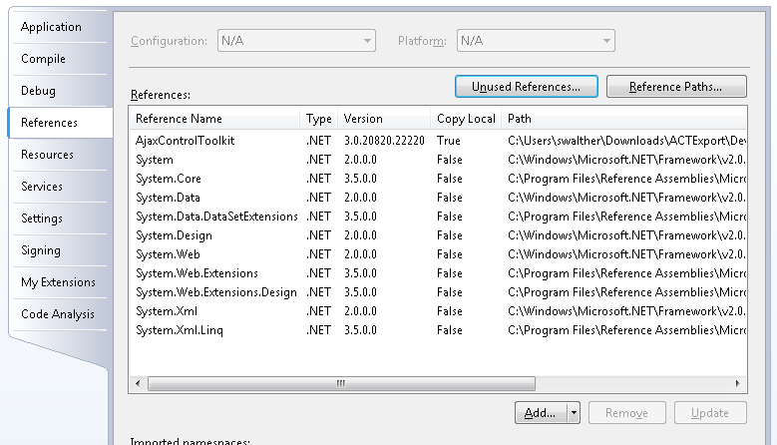Viewport: 777px width, 445px height.
Task: Open the Debug tab
Action: 39,91
